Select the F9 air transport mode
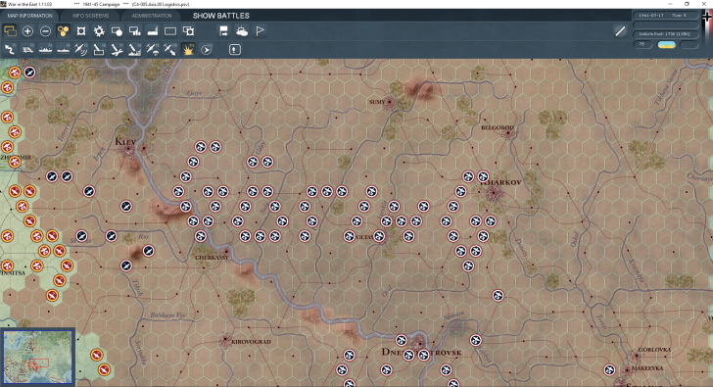The height and width of the screenshot is (387, 713). 153,49
